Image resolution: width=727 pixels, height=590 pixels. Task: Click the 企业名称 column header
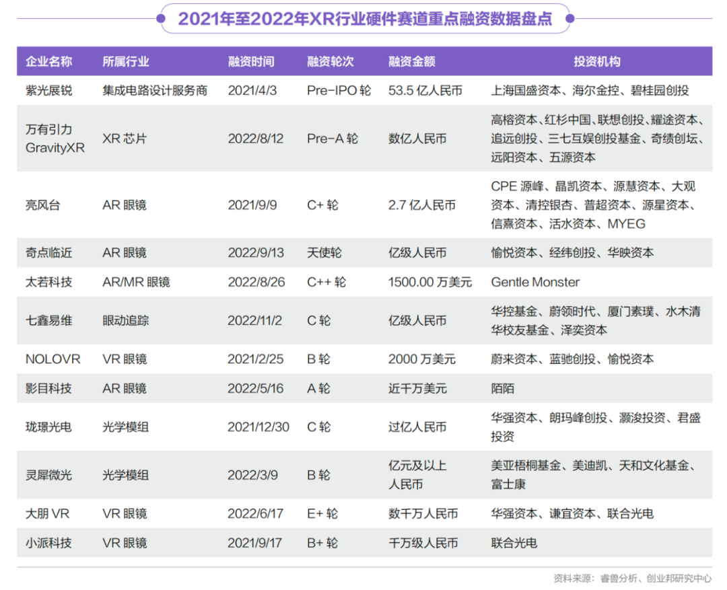(x=48, y=61)
